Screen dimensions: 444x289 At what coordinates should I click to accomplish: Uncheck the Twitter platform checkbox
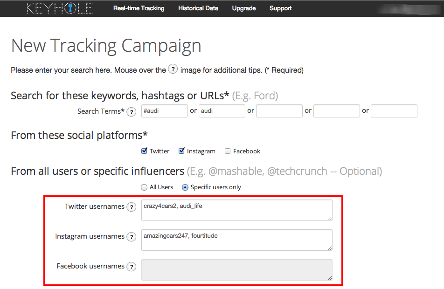(x=144, y=151)
